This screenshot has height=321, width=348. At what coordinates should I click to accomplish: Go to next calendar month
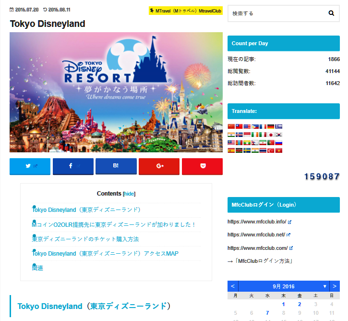point(335,286)
